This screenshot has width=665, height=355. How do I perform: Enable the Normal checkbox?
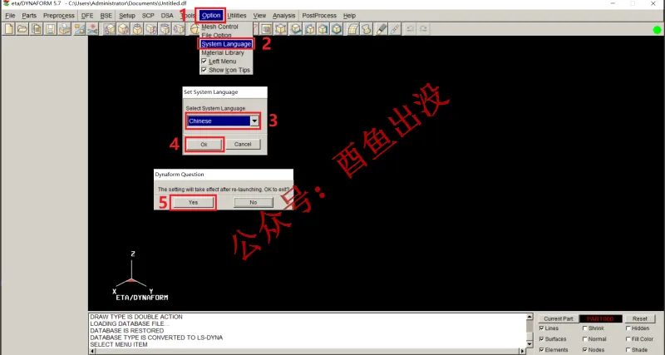pyautogui.click(x=585, y=339)
